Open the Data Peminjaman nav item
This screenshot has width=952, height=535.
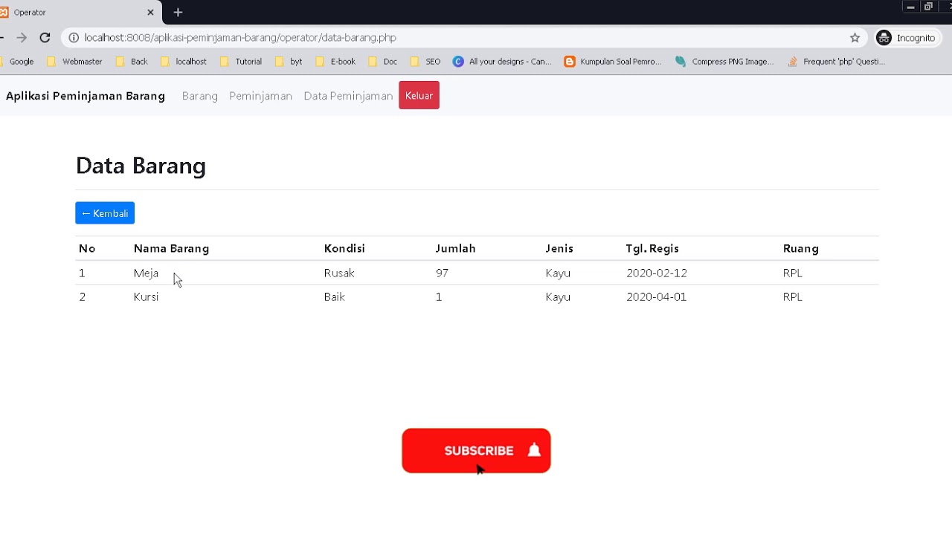click(348, 96)
